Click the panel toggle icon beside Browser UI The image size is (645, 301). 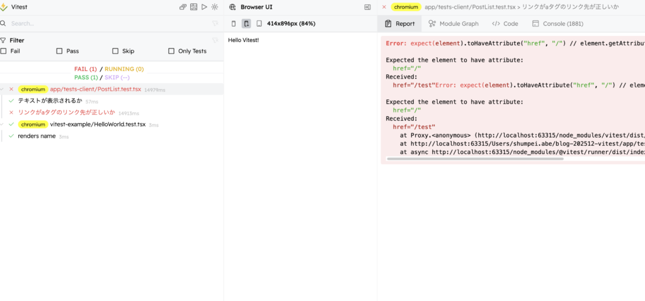368,7
